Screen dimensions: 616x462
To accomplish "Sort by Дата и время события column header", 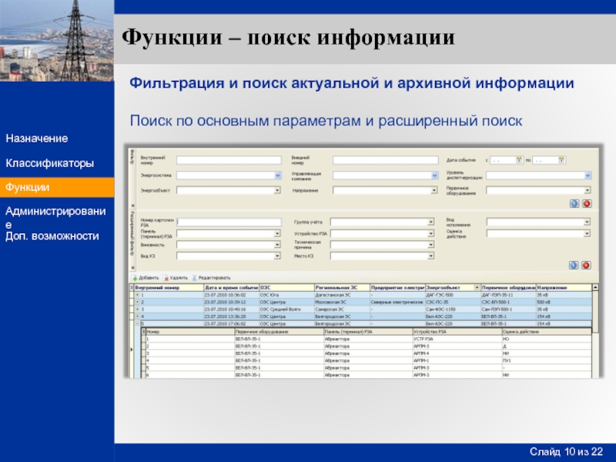I will tap(232, 287).
